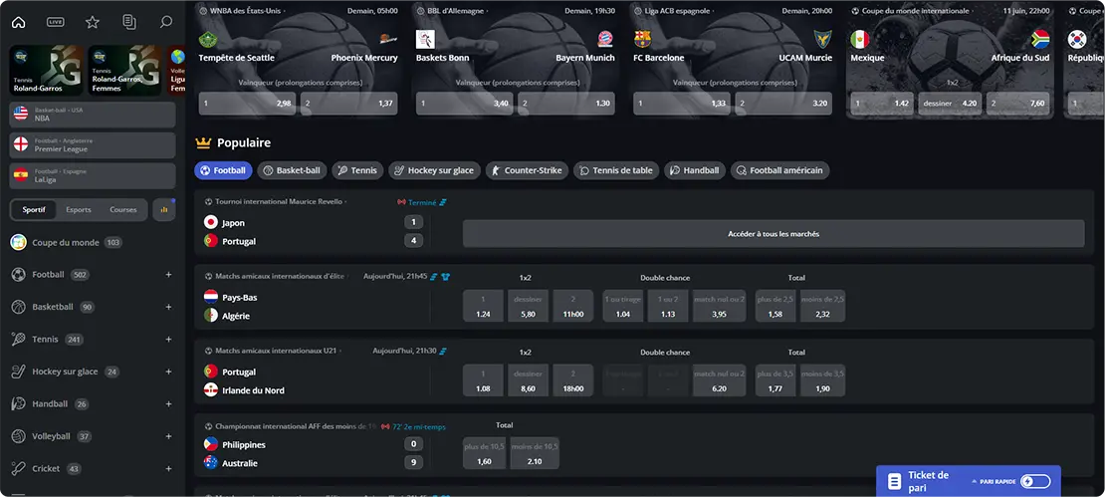The height and width of the screenshot is (497, 1105).
Task: Click the Basketball sidebar icon
Action: click(18, 308)
